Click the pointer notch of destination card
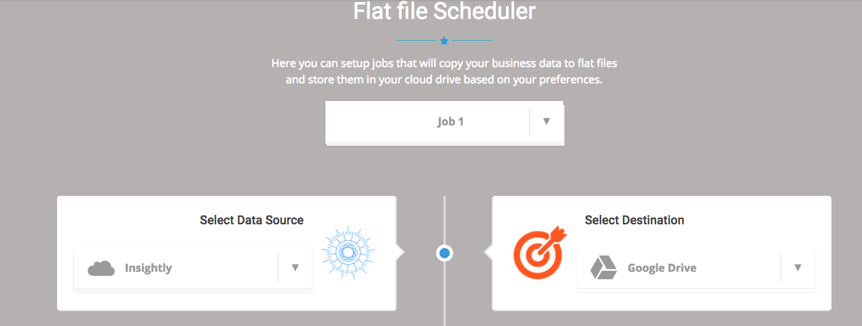 [488, 253]
